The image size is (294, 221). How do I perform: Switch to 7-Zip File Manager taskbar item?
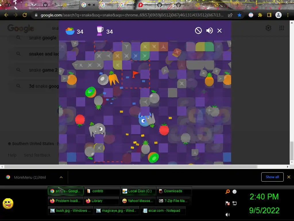tap(174, 201)
